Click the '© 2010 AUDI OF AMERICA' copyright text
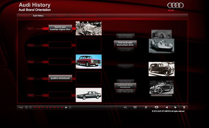Screen dimensions: 209x128 click(x=168, y=111)
